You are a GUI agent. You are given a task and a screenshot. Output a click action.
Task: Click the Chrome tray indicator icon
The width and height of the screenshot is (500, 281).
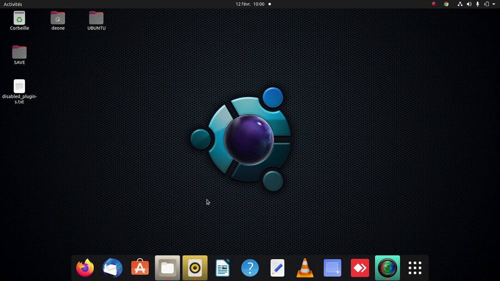click(446, 4)
